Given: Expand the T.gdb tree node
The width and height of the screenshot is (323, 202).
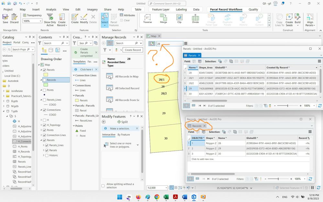Looking at the screenshot, I should pos(4,111).
